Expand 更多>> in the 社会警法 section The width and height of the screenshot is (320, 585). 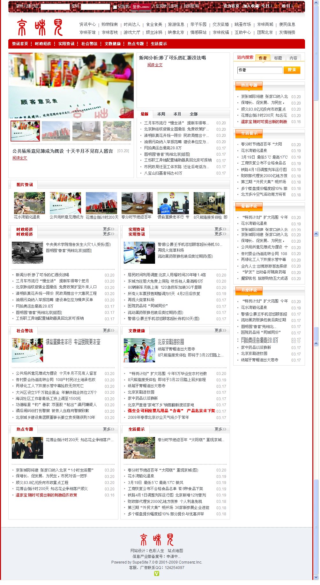(108, 331)
